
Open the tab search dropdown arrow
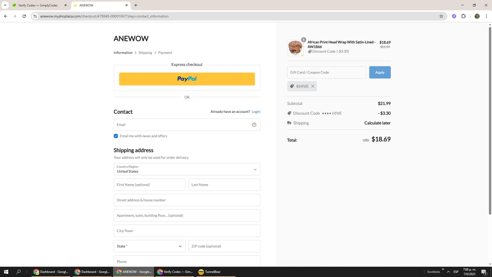5,5
